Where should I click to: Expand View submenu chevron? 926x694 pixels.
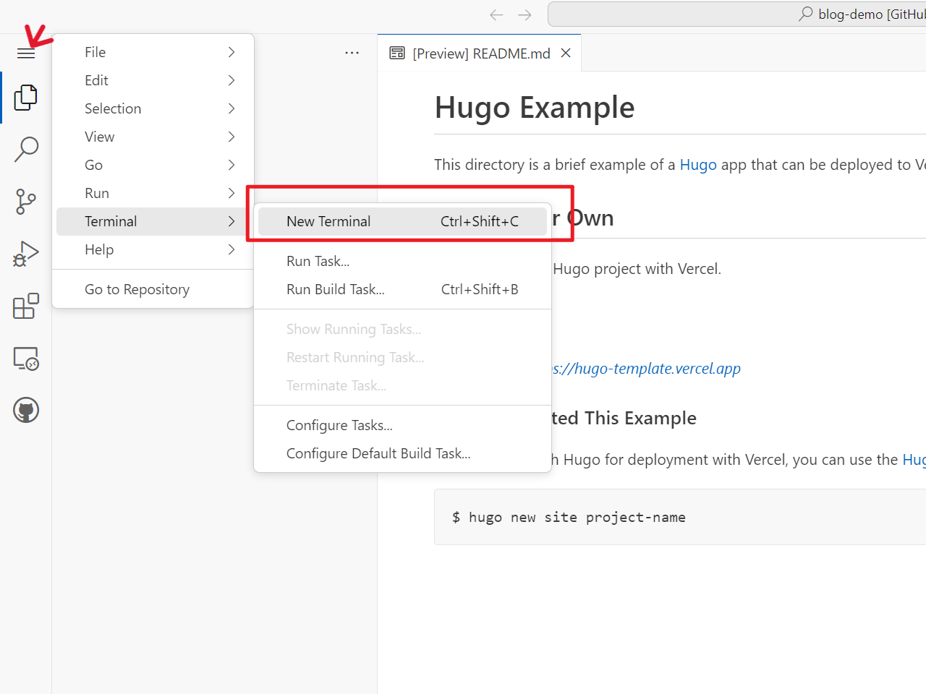pyautogui.click(x=231, y=137)
